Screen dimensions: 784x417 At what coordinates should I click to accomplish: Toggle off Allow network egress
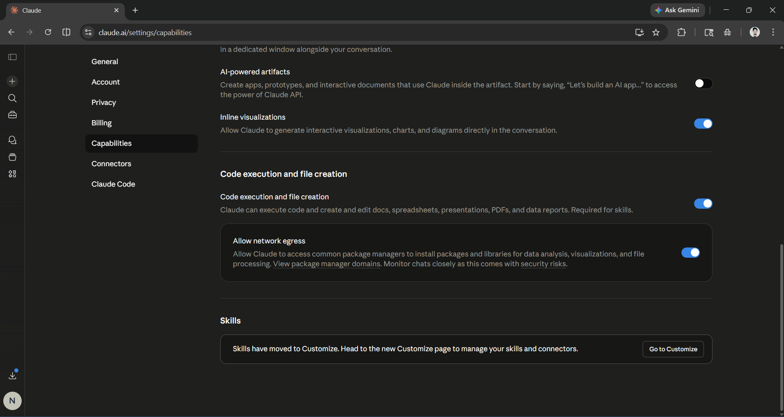coord(690,253)
